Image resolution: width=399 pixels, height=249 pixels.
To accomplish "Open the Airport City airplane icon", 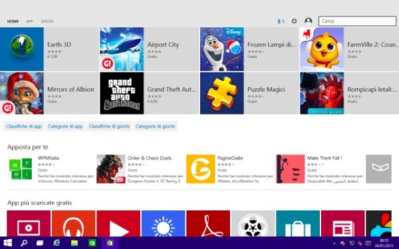I will click(x=122, y=49).
